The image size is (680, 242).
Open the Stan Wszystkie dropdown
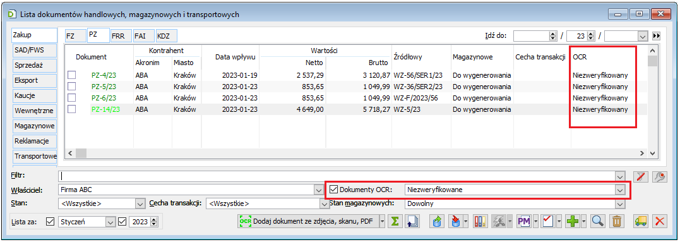click(x=140, y=203)
